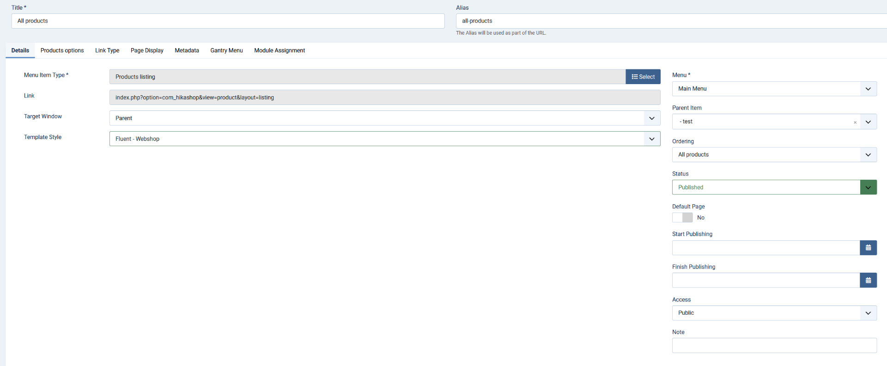This screenshot has width=887, height=366.
Task: Go to the Metadata tab
Action: click(187, 50)
